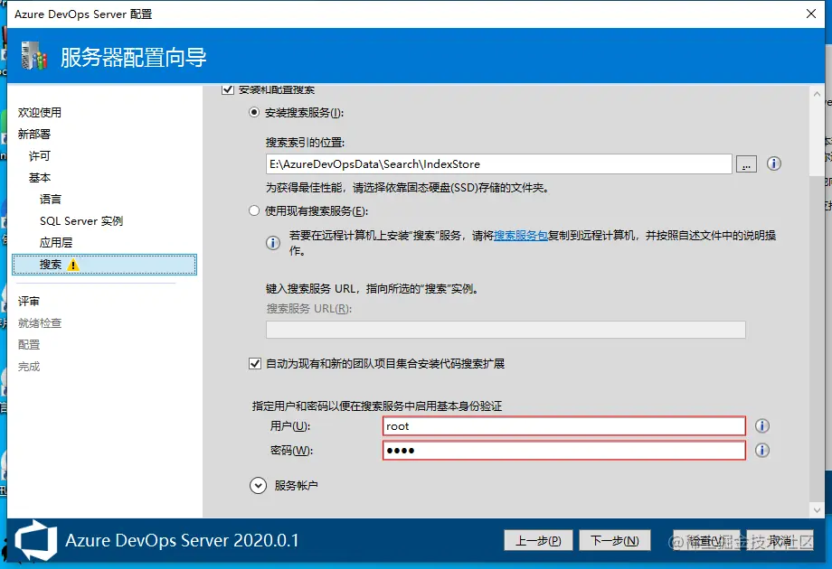Click the Azure DevOps logo in the footer
The width and height of the screenshot is (832, 569).
tap(35, 540)
